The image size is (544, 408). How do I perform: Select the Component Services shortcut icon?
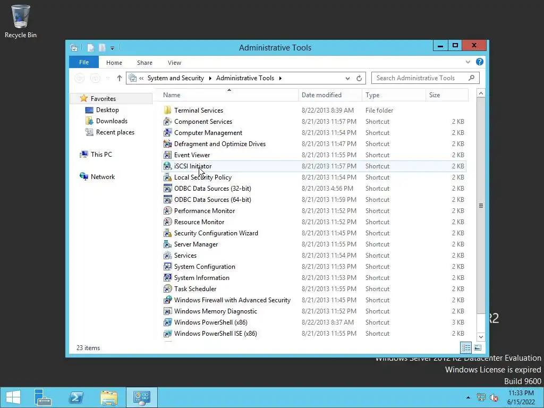point(167,122)
